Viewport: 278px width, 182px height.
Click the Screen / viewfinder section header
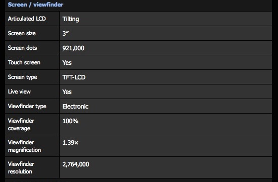pyautogui.click(x=35, y=5)
